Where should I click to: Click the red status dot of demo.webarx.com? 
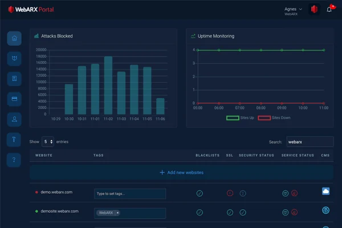point(36,192)
